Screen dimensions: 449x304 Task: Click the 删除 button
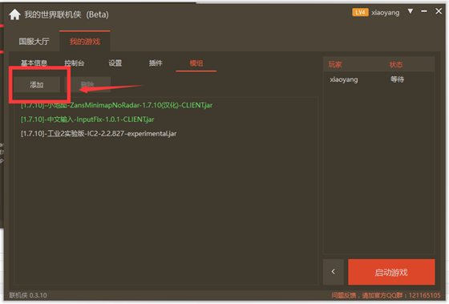87,84
